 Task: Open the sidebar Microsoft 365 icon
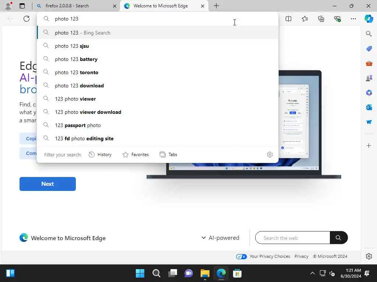pos(369,93)
